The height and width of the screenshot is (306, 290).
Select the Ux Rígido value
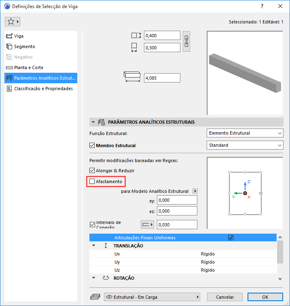[x=208, y=254]
